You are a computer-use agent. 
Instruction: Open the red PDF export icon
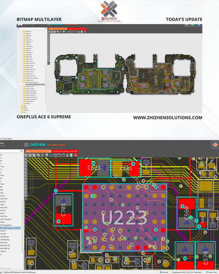[76, 155]
